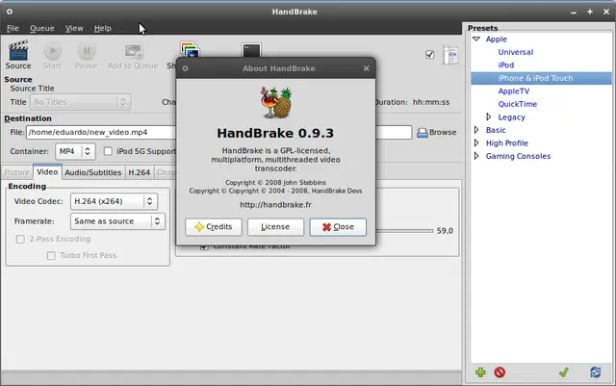Select the AppleTV preset

pyautogui.click(x=513, y=90)
